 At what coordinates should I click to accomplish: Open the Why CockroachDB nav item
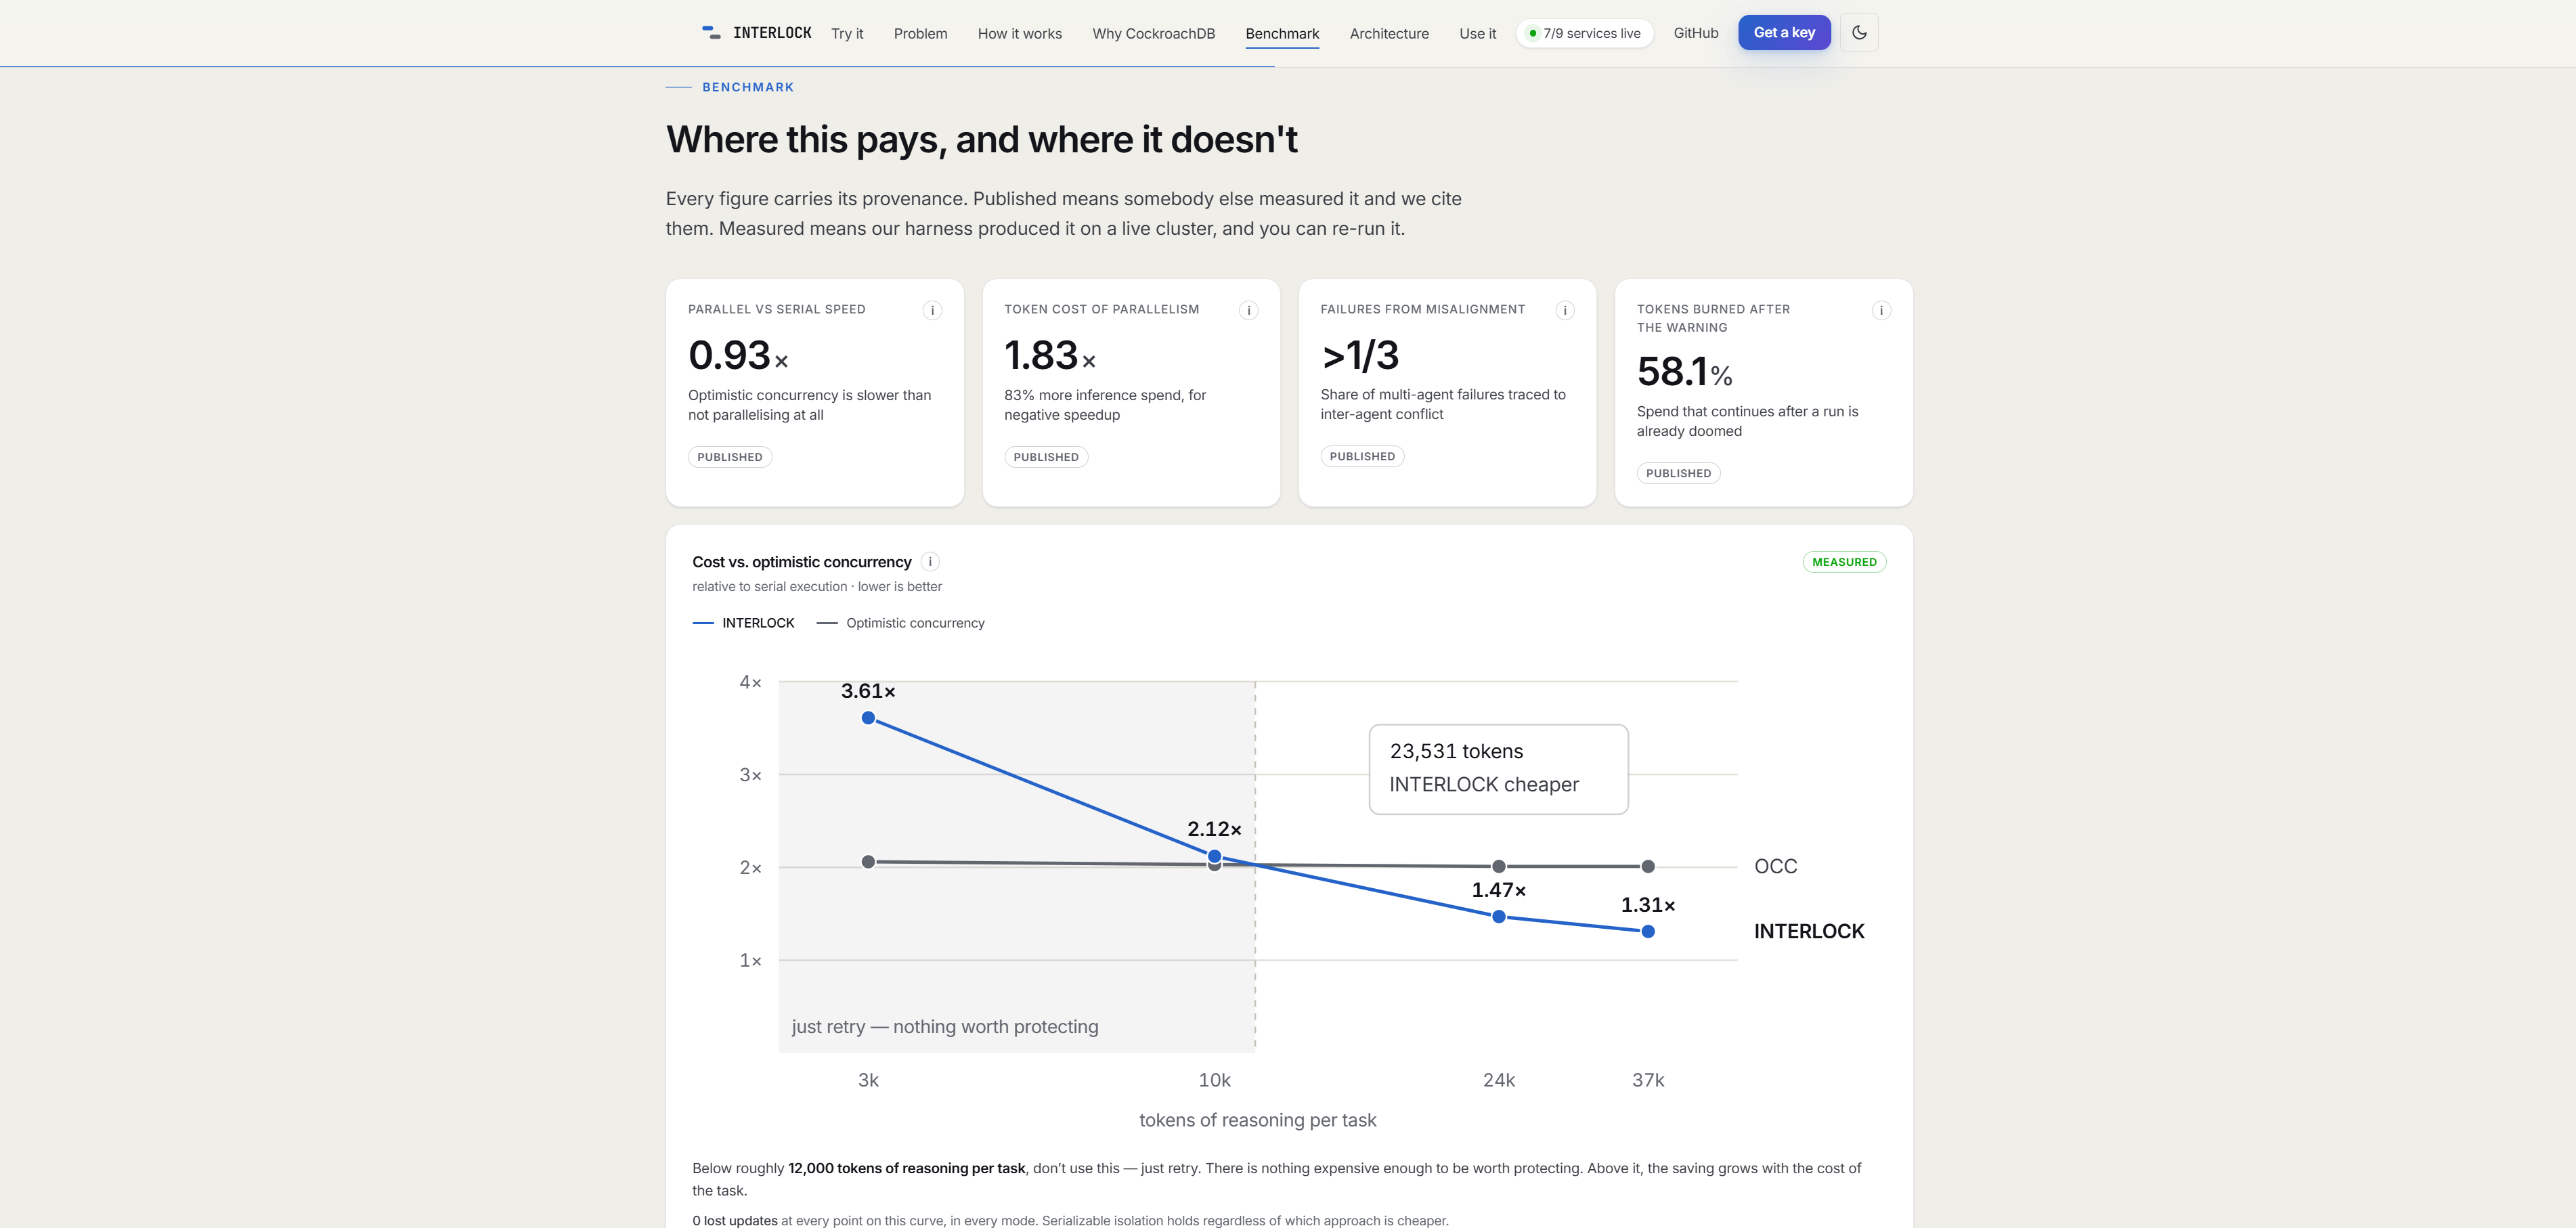click(1153, 33)
